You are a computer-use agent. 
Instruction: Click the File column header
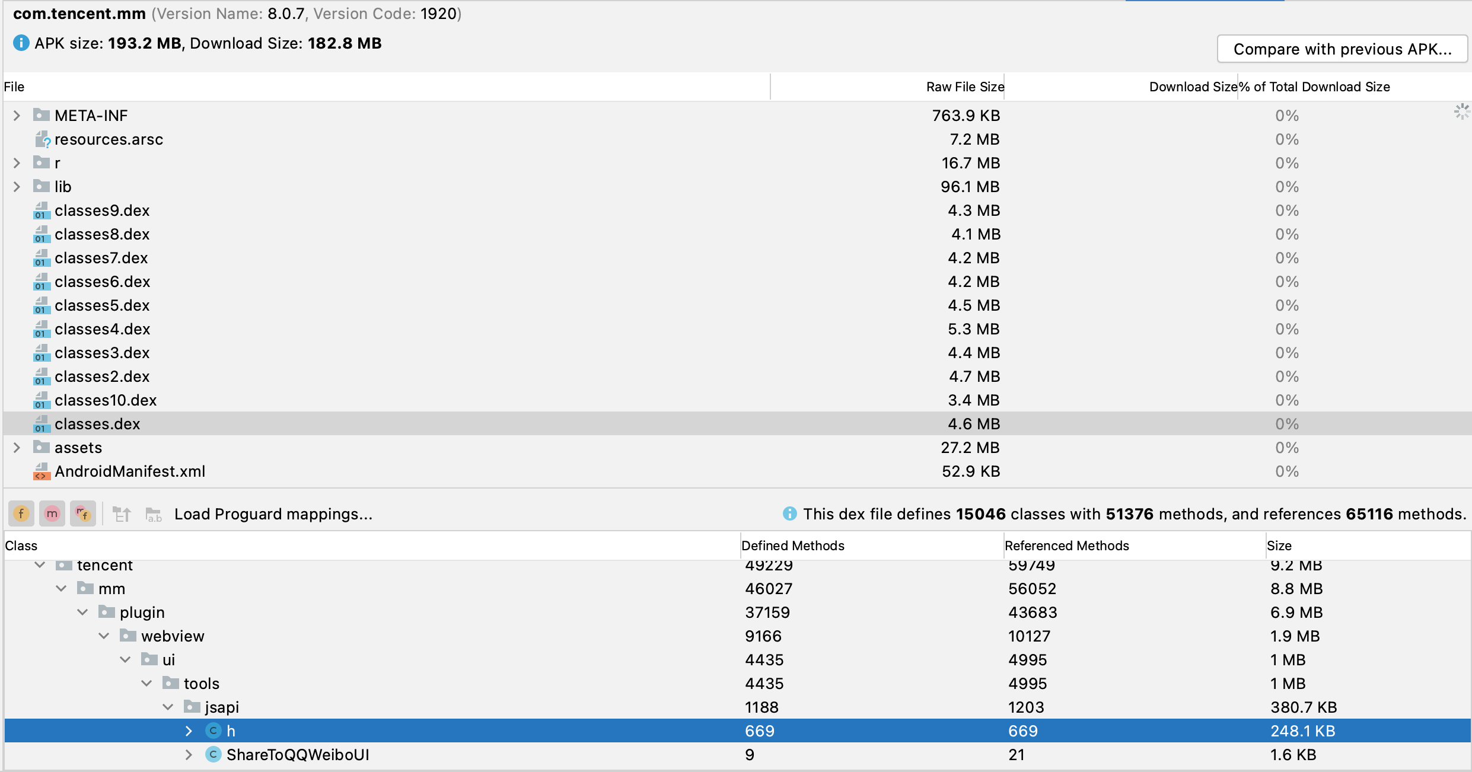387,87
